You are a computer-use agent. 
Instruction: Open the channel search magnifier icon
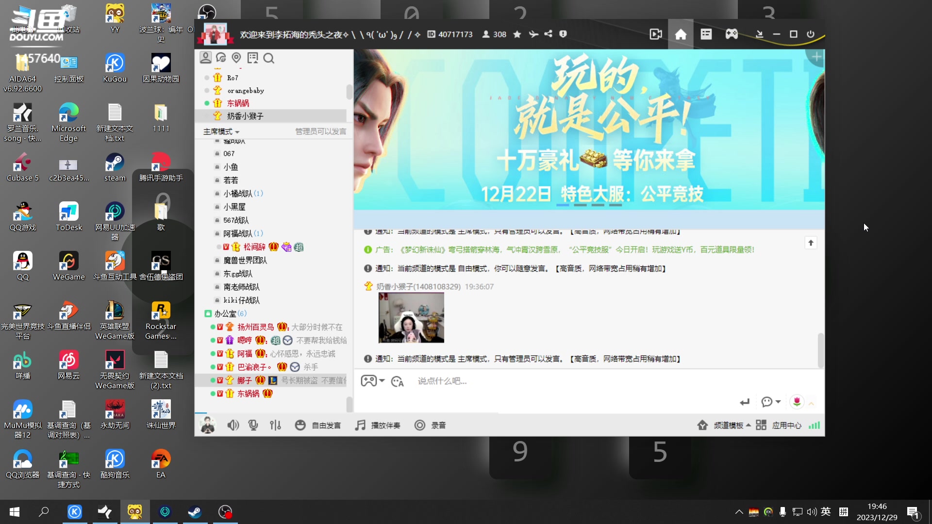point(269,58)
